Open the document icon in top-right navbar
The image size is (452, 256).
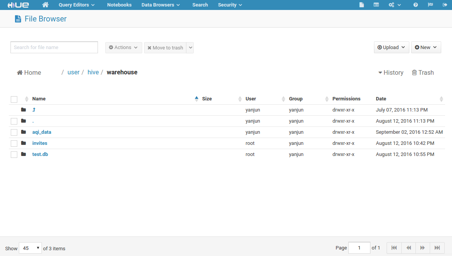[x=361, y=5]
